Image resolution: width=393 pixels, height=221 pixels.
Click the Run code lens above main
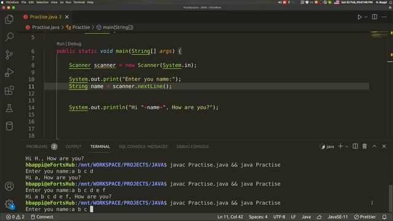tap(60, 44)
